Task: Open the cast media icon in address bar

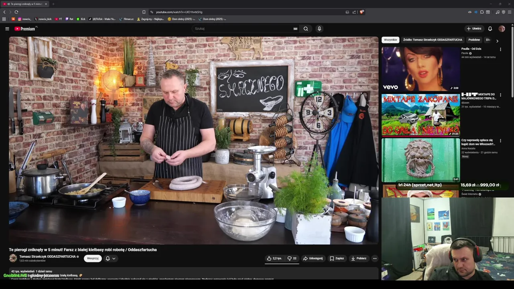Action: pyautogui.click(x=347, y=12)
